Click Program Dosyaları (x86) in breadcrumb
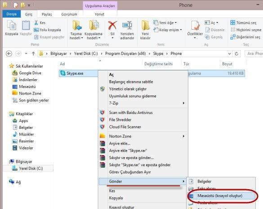 [x=125, y=54]
